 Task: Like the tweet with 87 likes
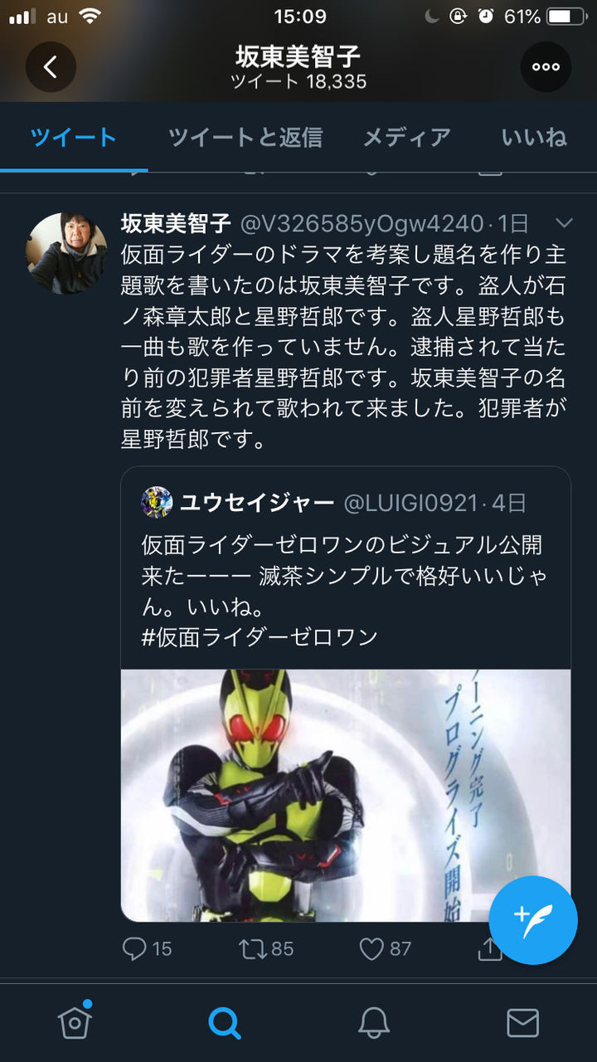pyautogui.click(x=385, y=948)
